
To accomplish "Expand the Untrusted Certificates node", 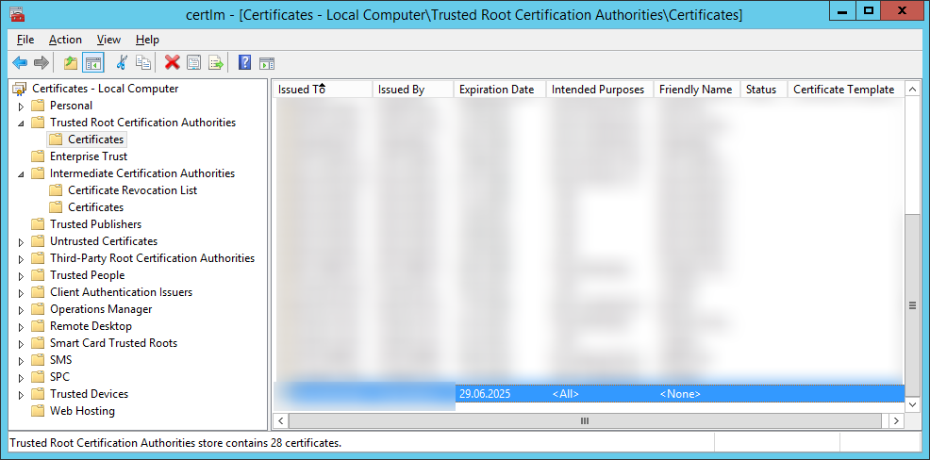I will pyautogui.click(x=21, y=241).
